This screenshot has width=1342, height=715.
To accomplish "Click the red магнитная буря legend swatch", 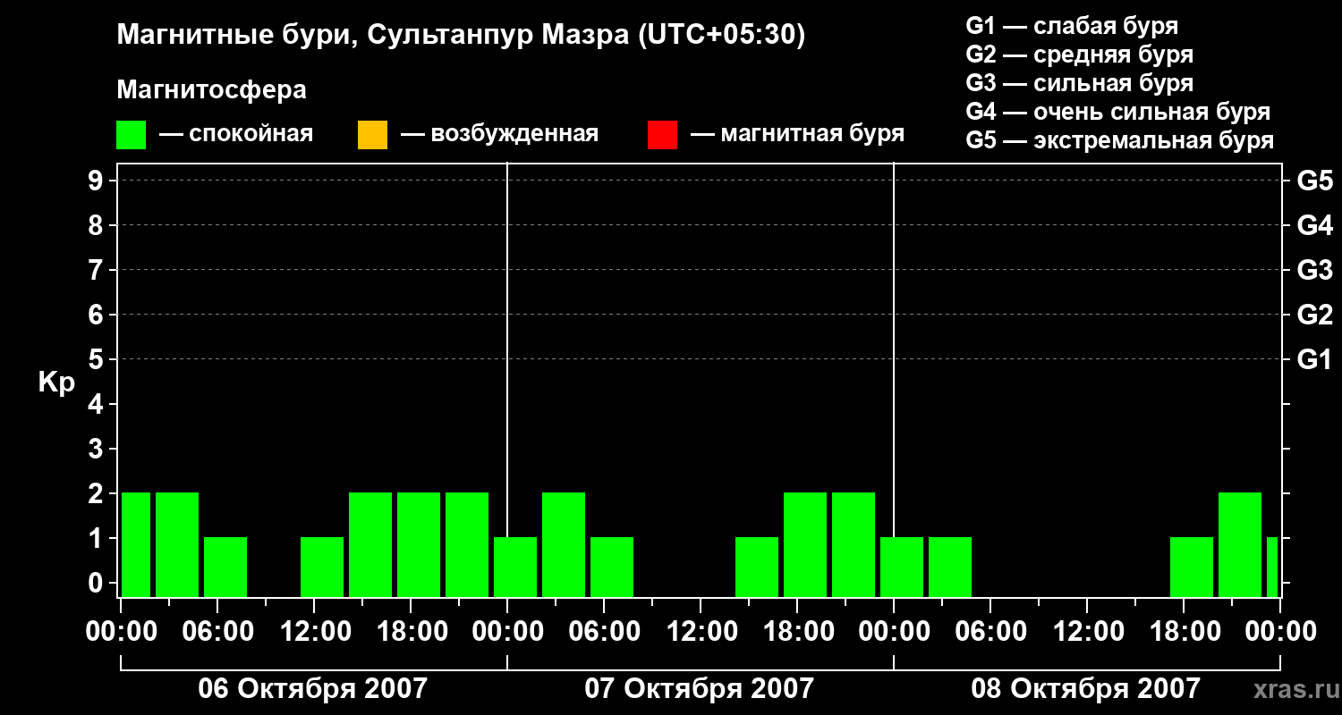I will [662, 135].
